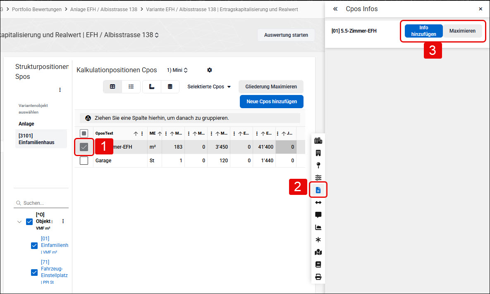
Task: Open the Cpos settings gear icon
Action: 210,70
